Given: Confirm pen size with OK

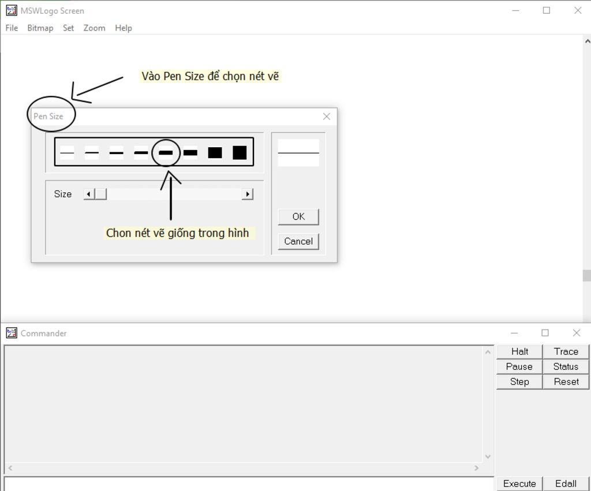Looking at the screenshot, I should click(298, 217).
